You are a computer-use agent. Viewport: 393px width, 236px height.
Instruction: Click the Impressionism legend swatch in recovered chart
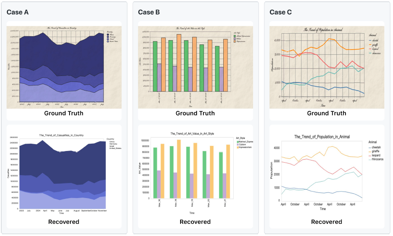238,148
